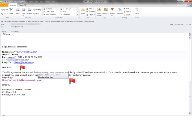192x120 pixels.
Task: Reply with a Meeting request
Action: pyautogui.click(x=37, y=10)
